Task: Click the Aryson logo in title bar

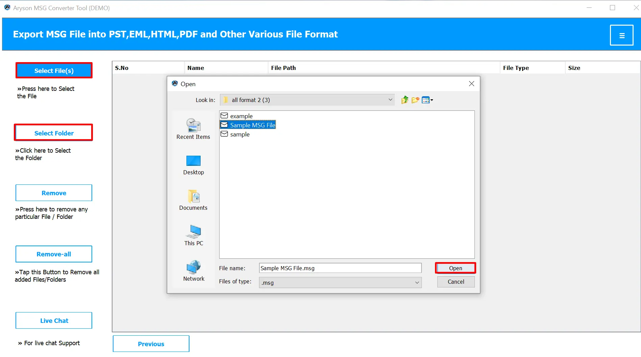Action: tap(7, 7)
